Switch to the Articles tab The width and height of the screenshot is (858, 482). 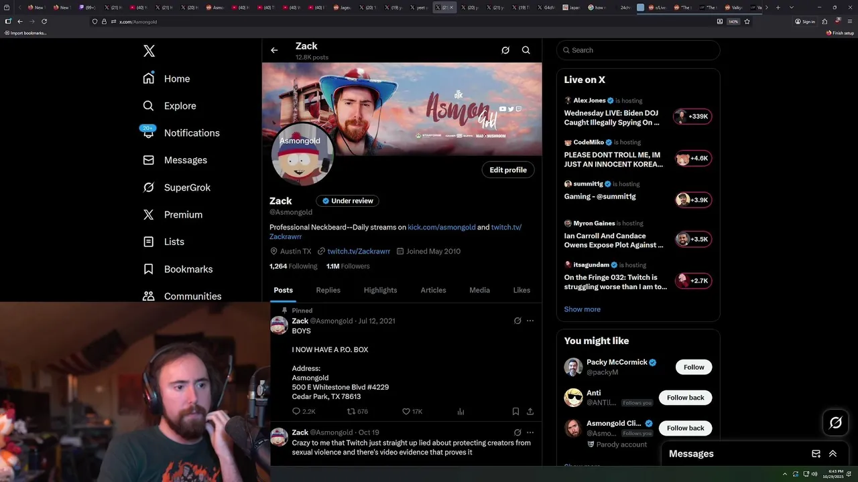(433, 290)
